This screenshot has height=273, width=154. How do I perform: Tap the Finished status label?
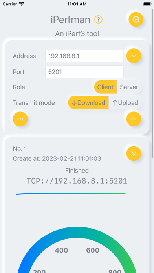coord(77,171)
